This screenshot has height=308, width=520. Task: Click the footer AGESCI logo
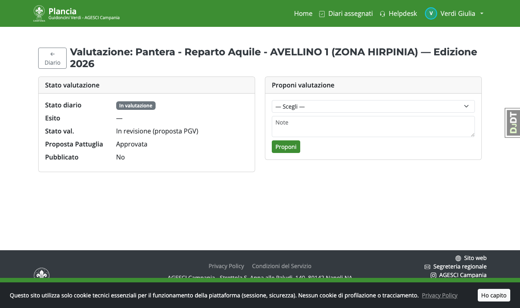(x=41, y=273)
